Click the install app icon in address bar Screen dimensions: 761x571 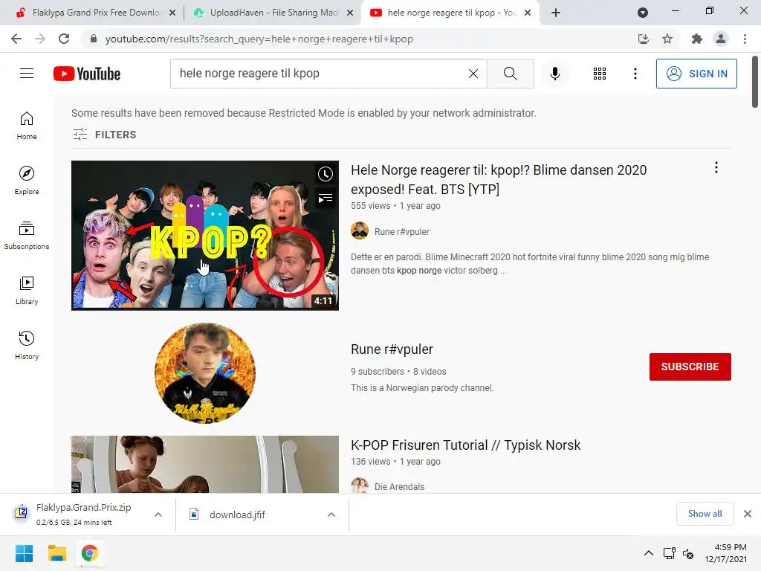click(x=643, y=39)
